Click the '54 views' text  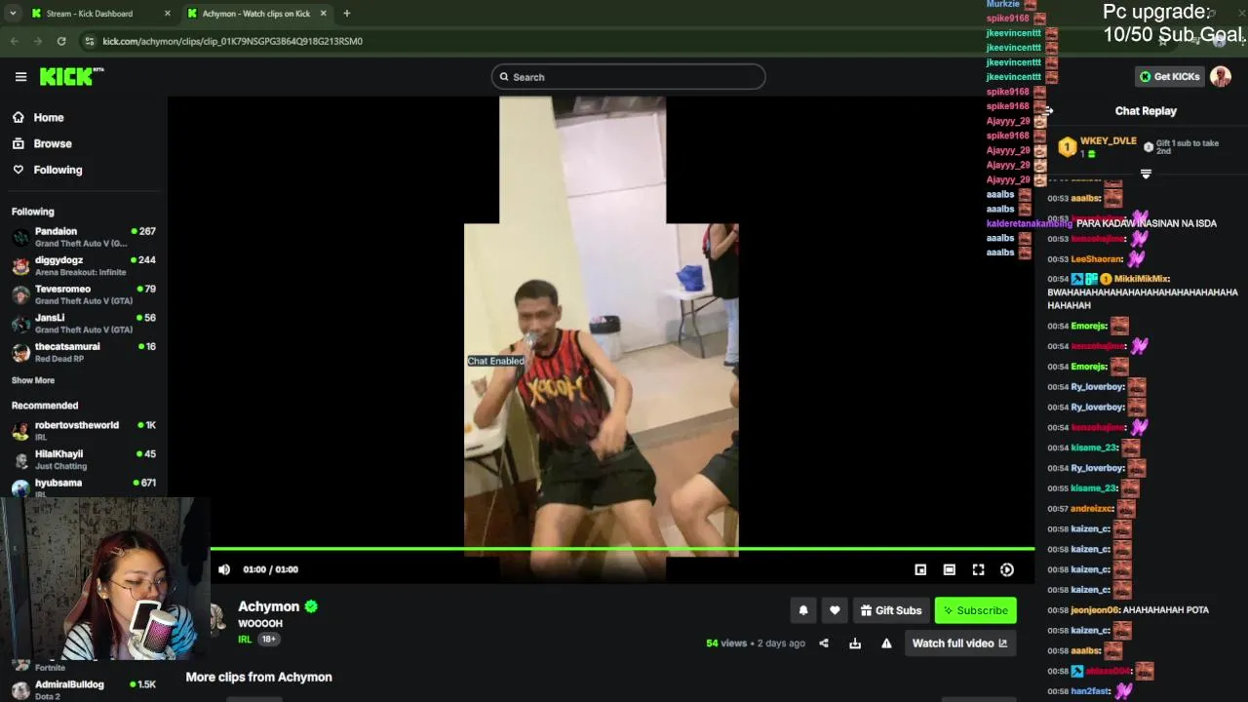tap(726, 643)
